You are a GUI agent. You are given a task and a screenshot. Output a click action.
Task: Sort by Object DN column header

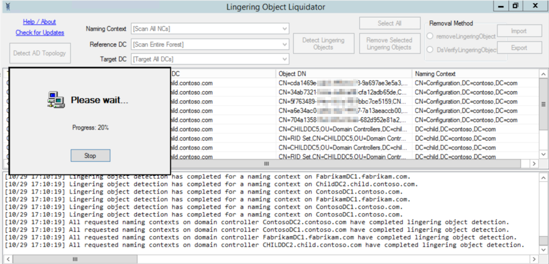(x=344, y=73)
